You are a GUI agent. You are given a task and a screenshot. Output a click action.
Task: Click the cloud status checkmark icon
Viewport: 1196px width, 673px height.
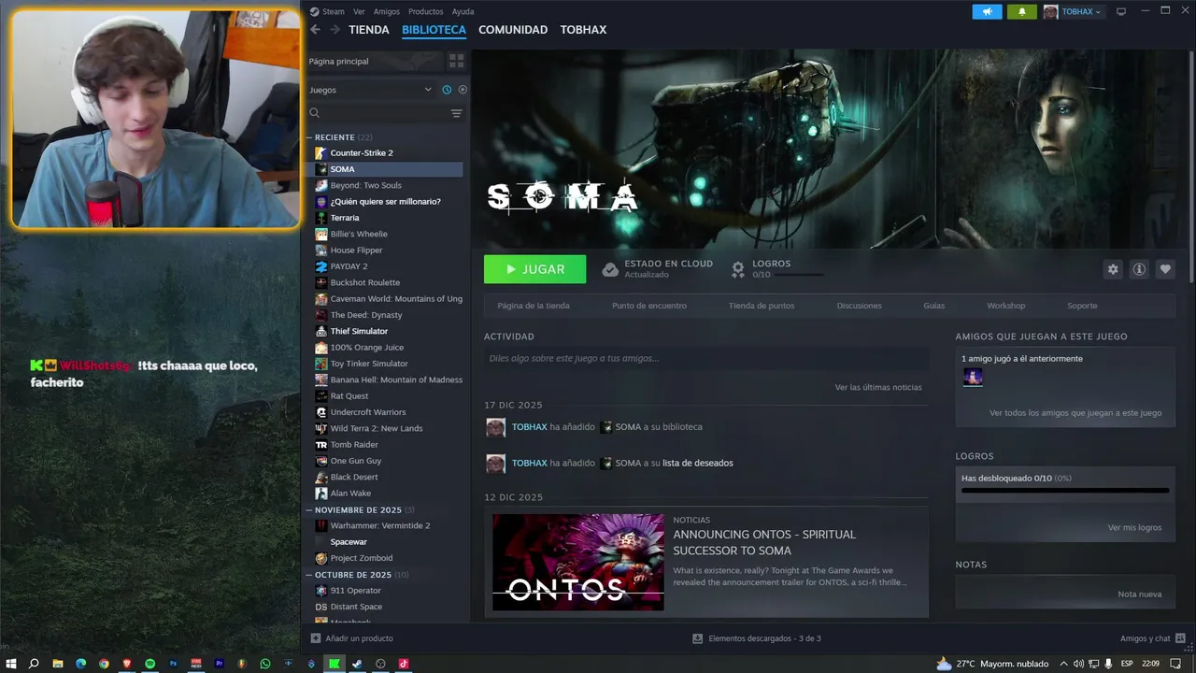610,269
